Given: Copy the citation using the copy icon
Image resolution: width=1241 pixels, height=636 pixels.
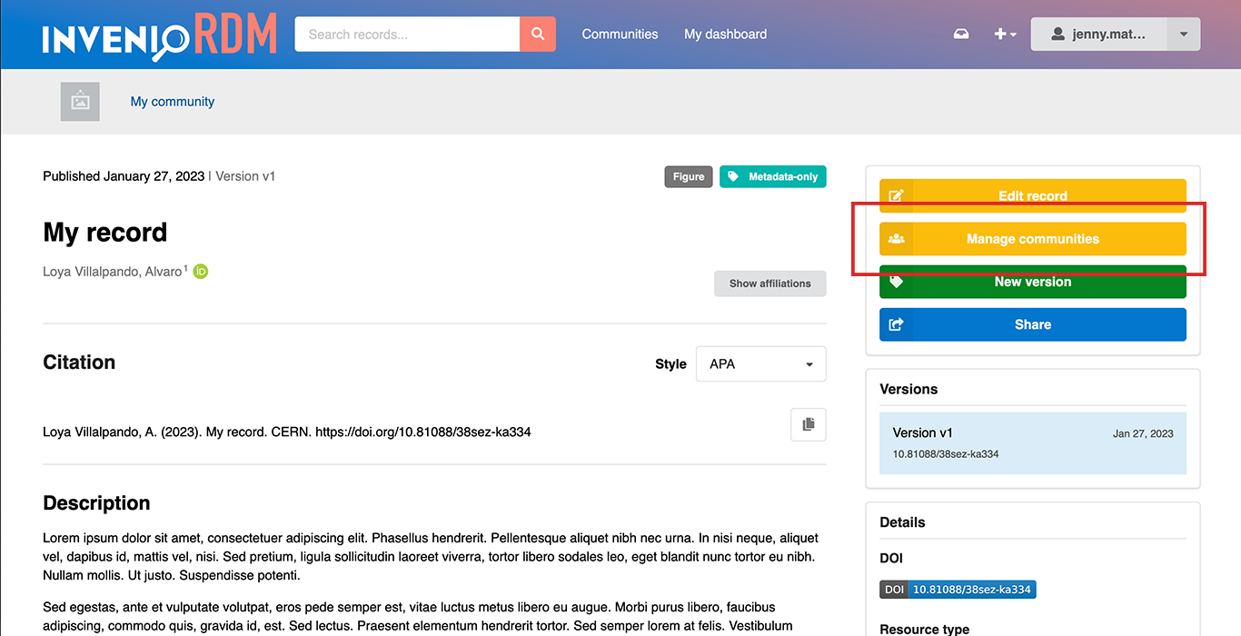Looking at the screenshot, I should [808, 424].
